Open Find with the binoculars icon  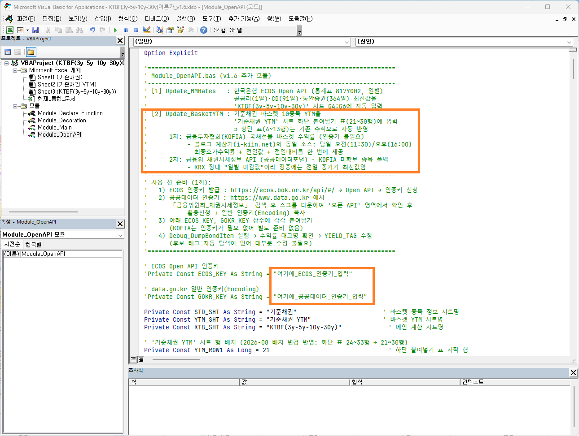click(x=79, y=30)
